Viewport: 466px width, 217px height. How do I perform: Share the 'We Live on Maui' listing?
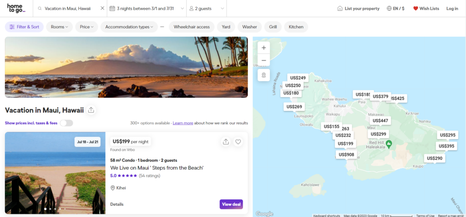click(226, 142)
